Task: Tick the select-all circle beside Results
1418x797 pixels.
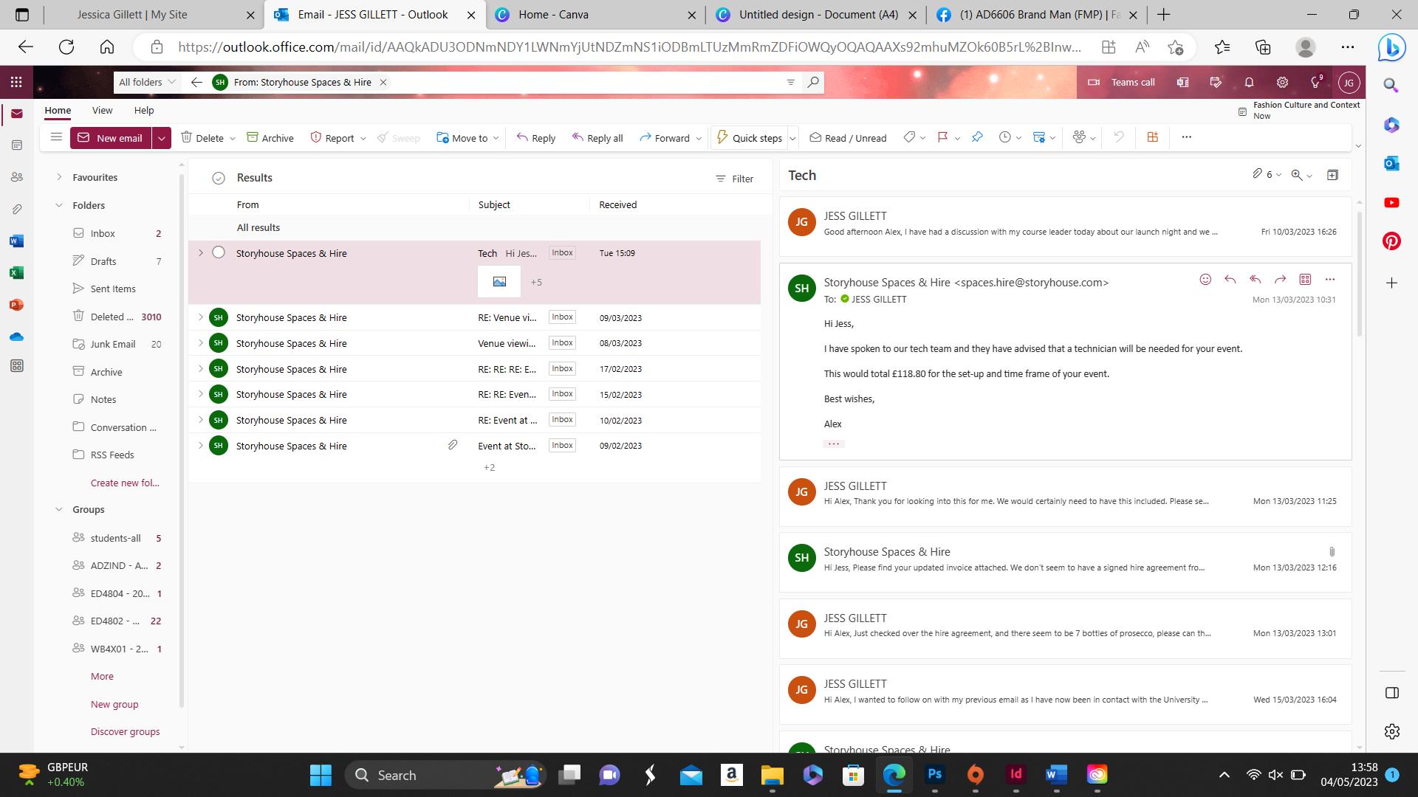Action: 218,178
